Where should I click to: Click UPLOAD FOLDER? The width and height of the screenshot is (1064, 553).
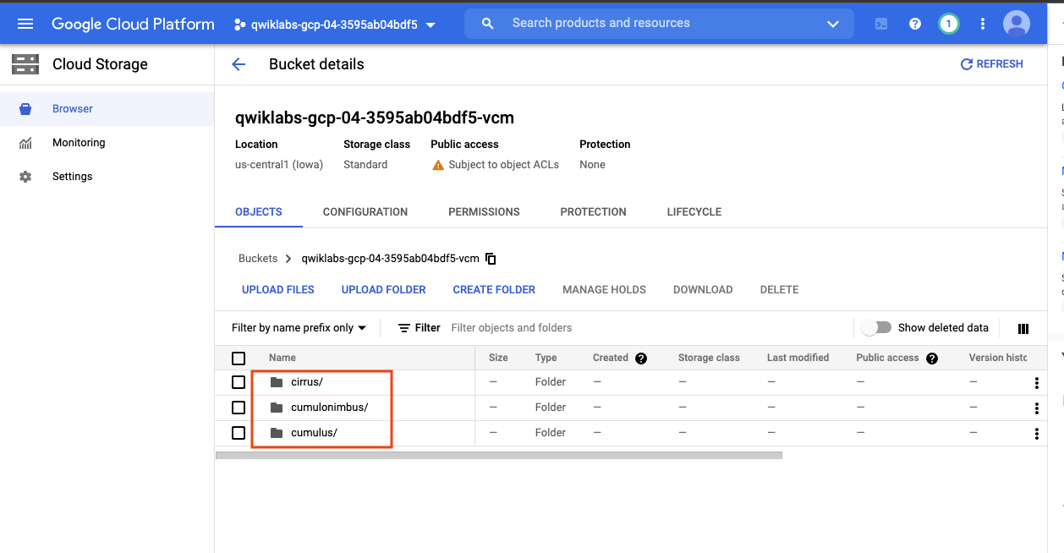coord(384,290)
